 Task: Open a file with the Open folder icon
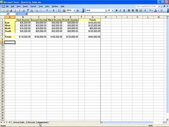pos(7,11)
